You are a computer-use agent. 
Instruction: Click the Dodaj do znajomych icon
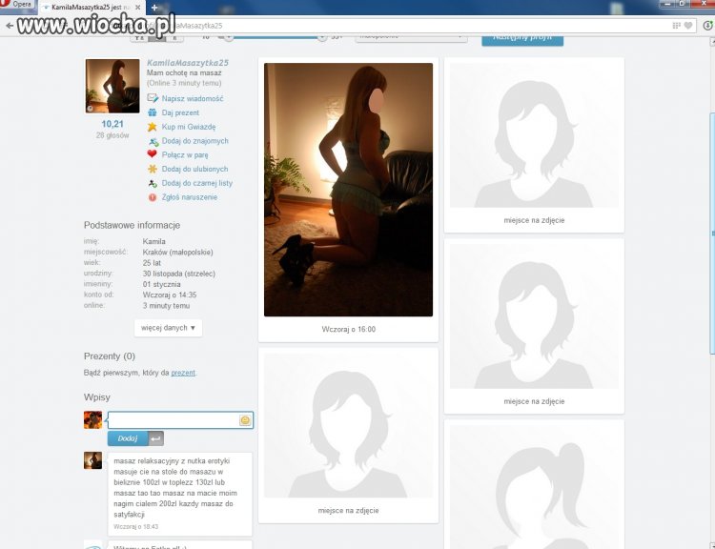(x=153, y=141)
